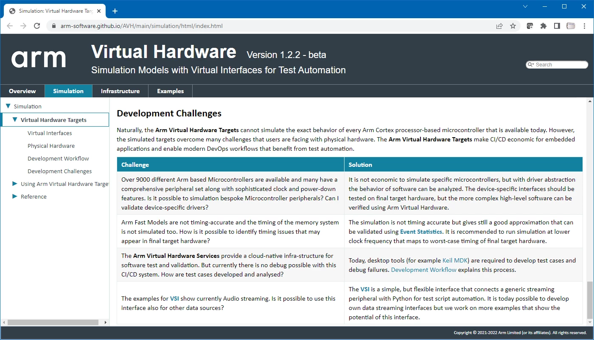
Task: Collapse the Virtual Hardware Targets node arrow
Action: [15, 120]
